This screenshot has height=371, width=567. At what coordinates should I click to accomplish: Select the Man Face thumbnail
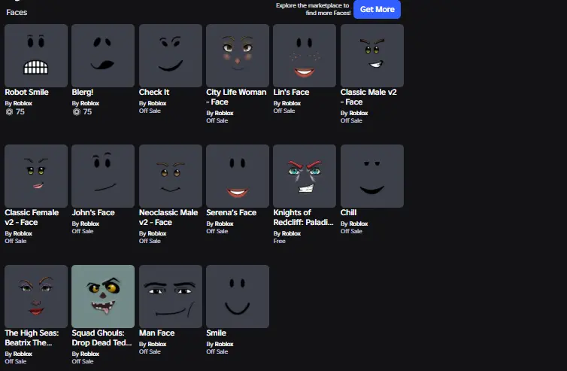(171, 296)
